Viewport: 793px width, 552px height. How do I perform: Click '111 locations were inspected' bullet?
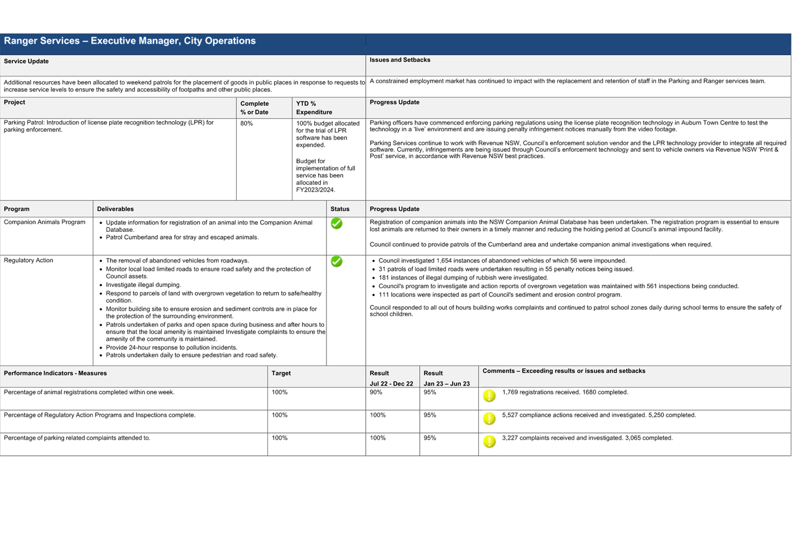coord(500,295)
